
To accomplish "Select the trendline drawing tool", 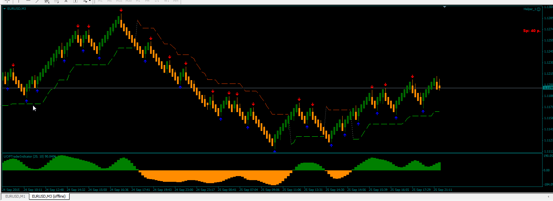I will click(x=37, y=1).
